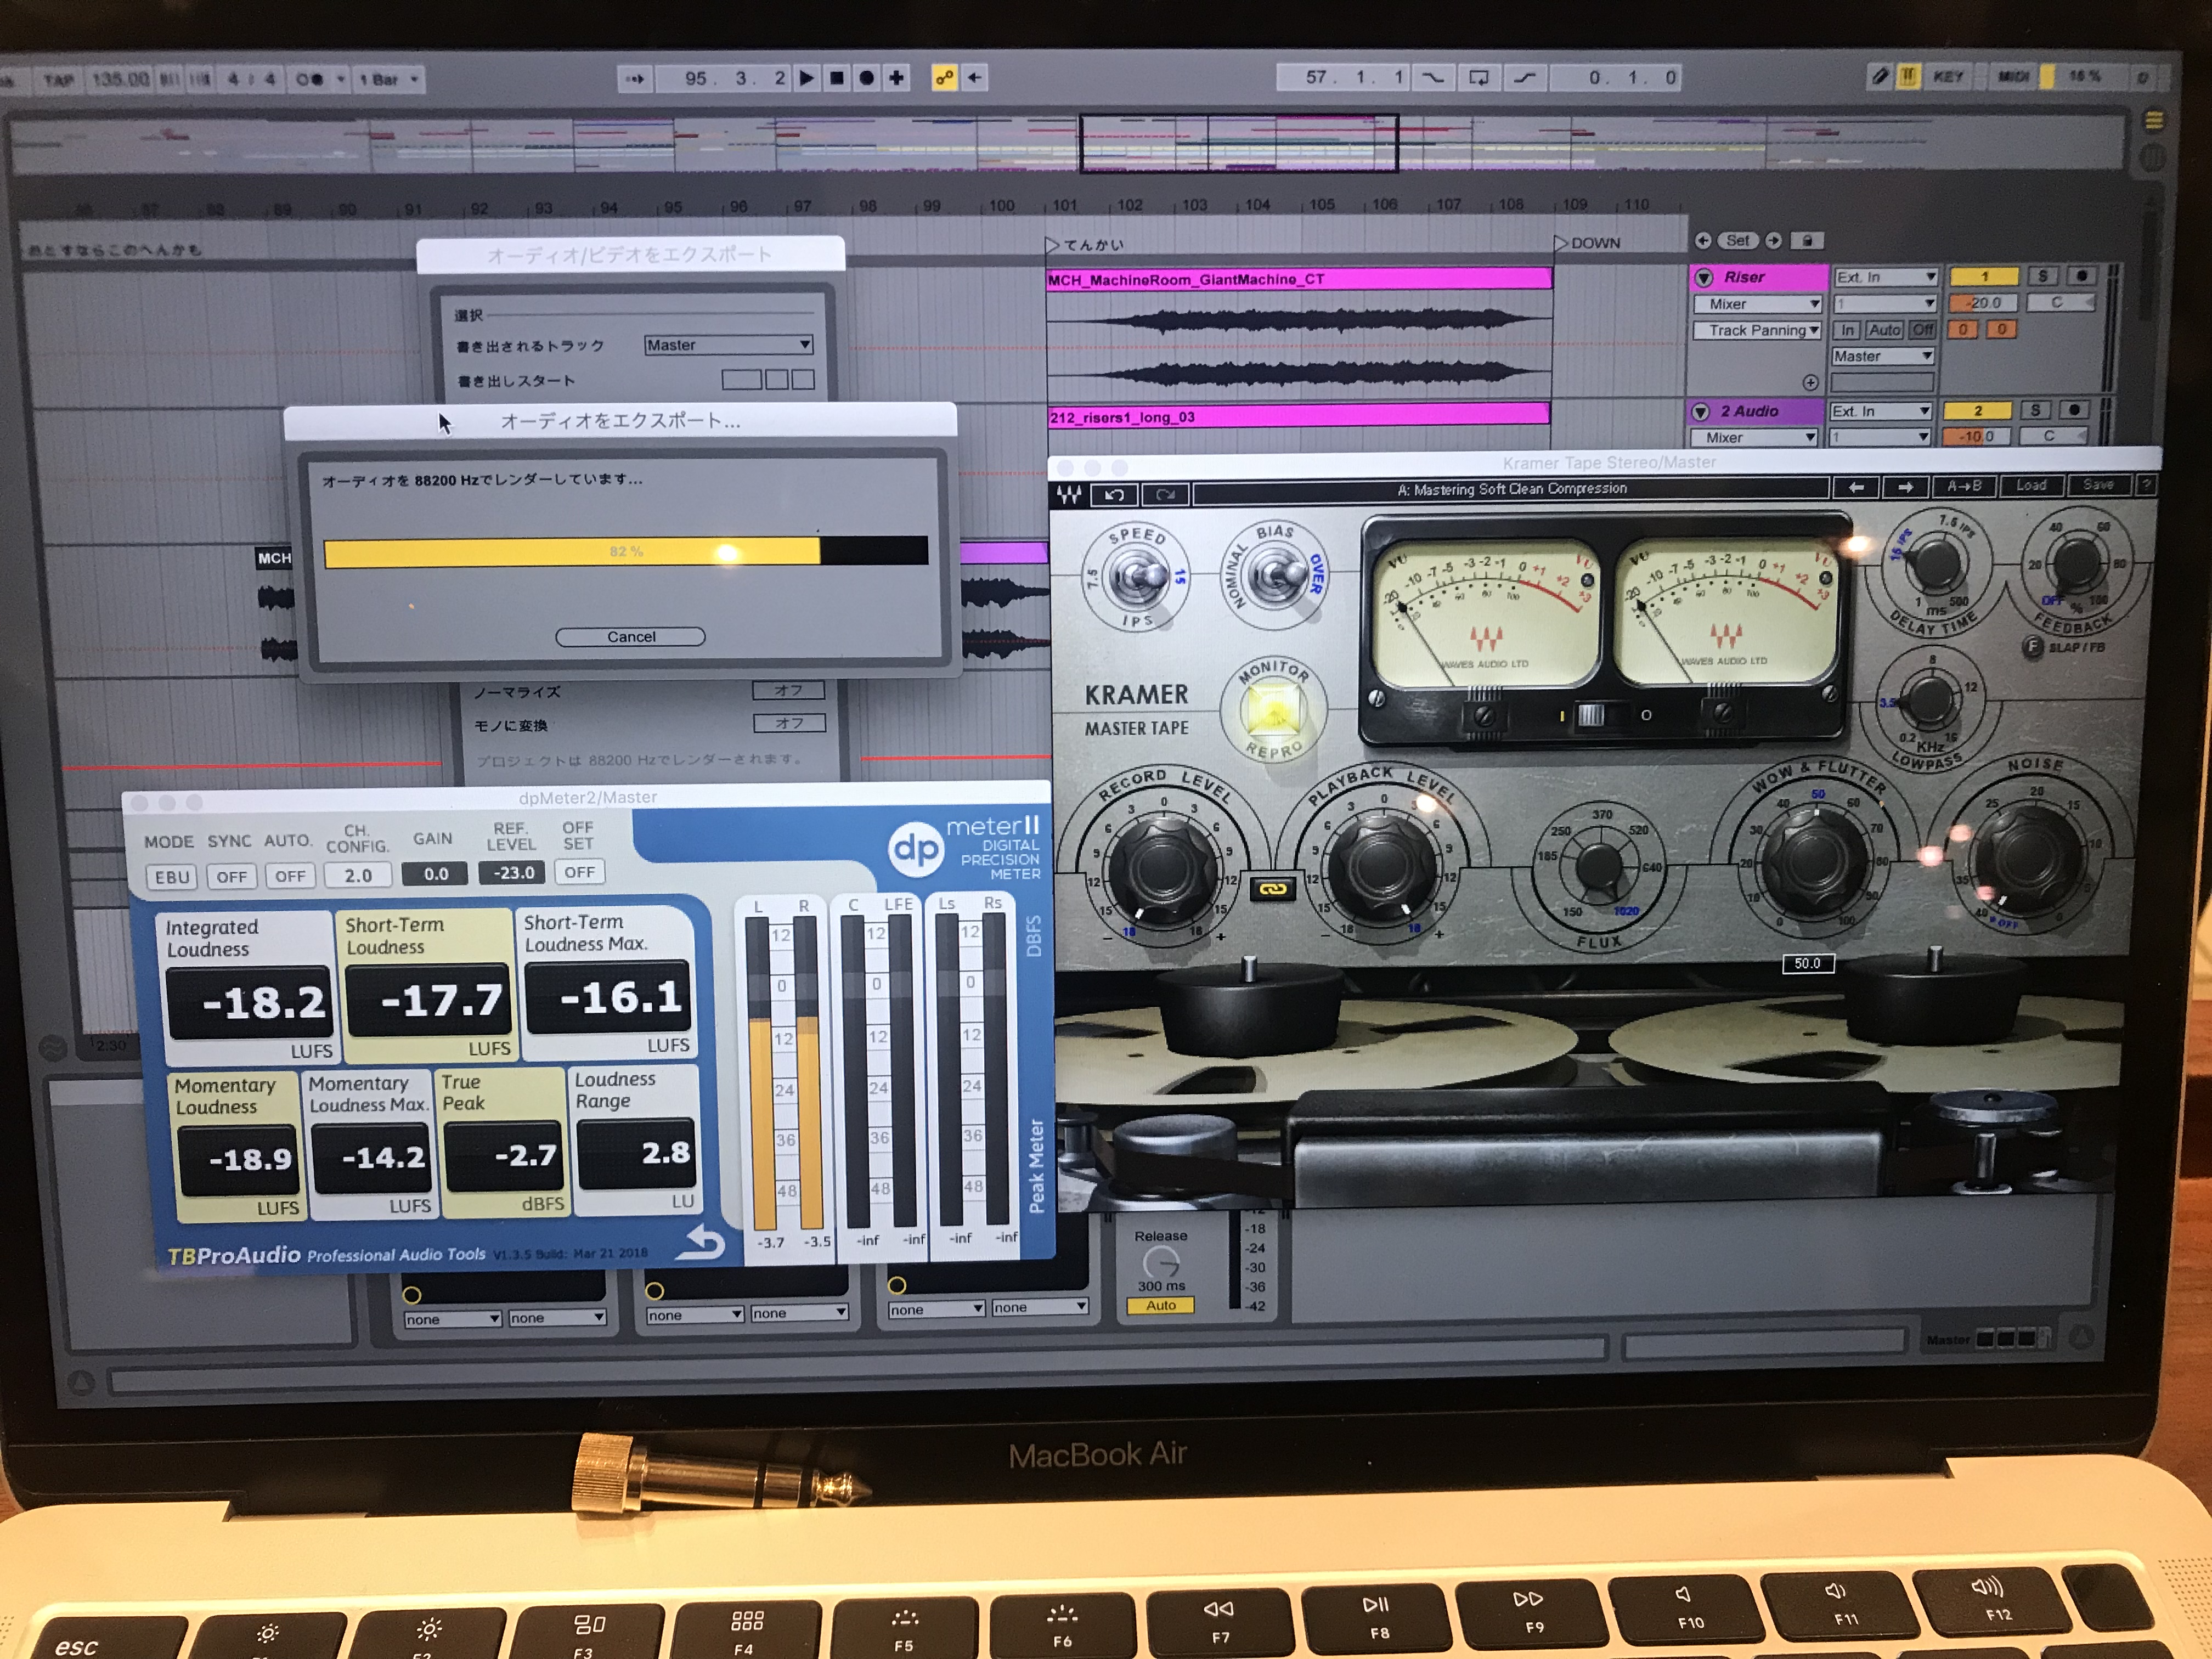This screenshot has height=1659, width=2212.
Task: Click next locator arrow beside Set
Action: pos(1773,241)
